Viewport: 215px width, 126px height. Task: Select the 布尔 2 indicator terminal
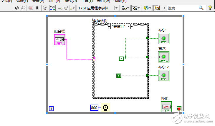point(164,75)
